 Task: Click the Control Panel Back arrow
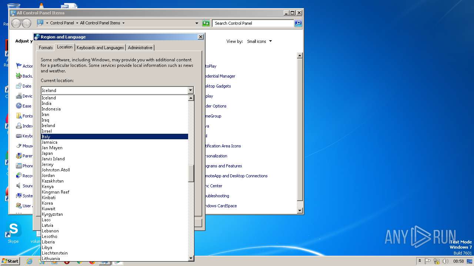(16, 23)
